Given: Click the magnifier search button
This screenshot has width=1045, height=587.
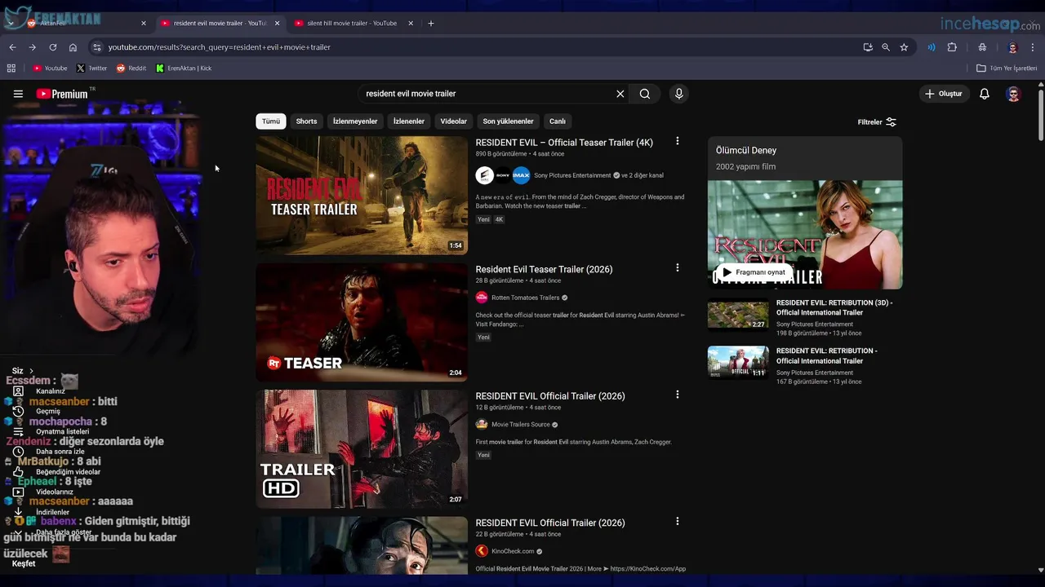Looking at the screenshot, I should point(645,94).
